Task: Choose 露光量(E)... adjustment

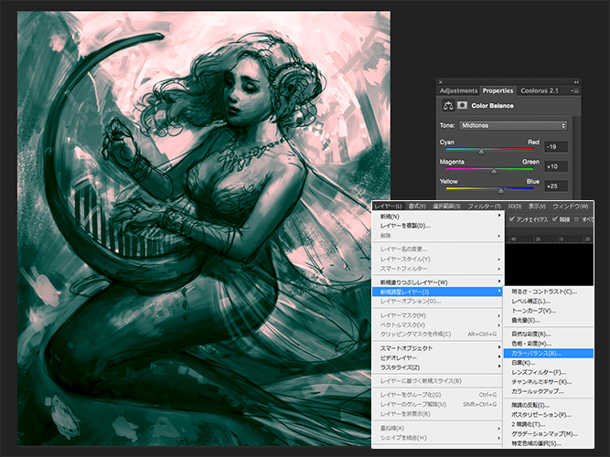Action: 549,321
